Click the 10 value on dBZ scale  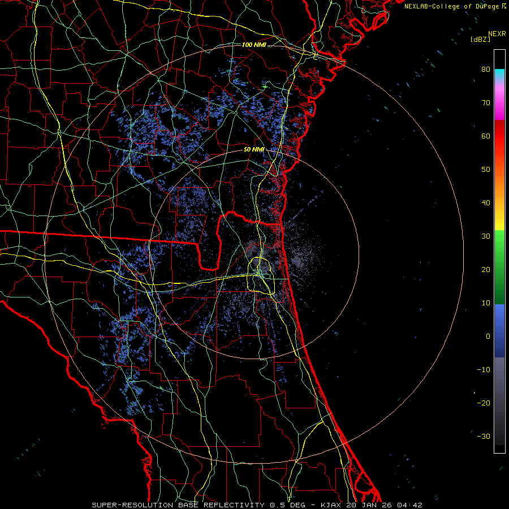(x=486, y=303)
